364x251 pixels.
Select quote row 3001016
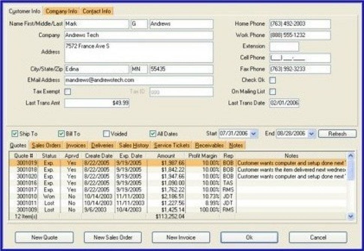(178, 183)
